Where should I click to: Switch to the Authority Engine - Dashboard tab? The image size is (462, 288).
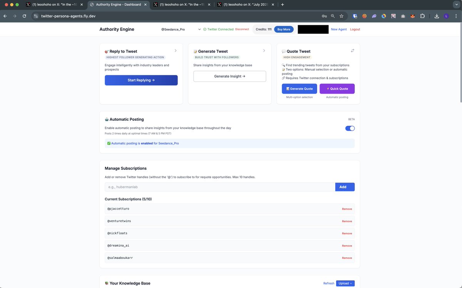coord(118,5)
